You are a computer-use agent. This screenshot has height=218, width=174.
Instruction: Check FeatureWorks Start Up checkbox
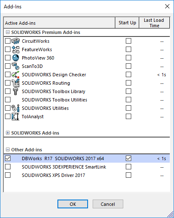tap(128, 49)
